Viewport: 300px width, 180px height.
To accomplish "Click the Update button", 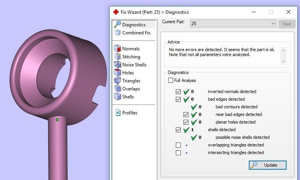I will [x=268, y=165].
